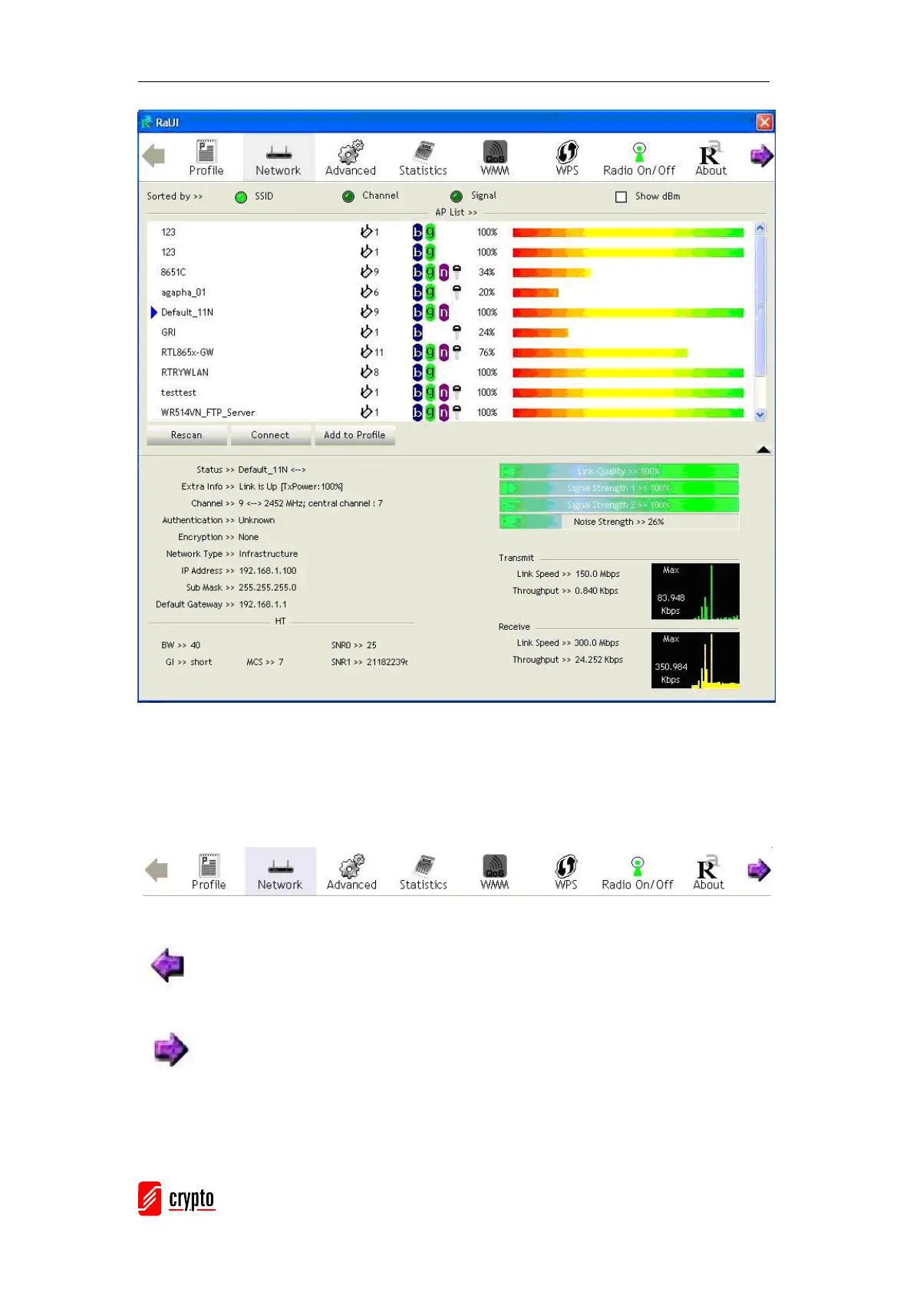The image size is (913, 1292).
Task: Click the Rescan button
Action: [186, 435]
